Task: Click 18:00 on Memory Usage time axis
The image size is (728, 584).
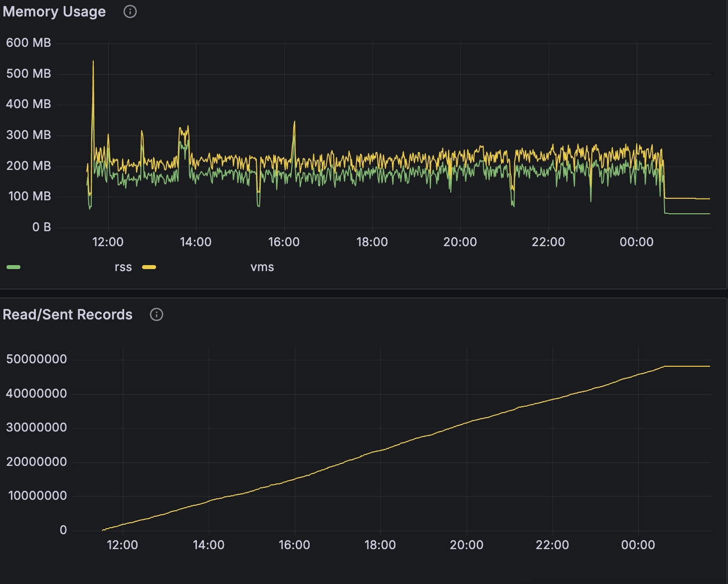Action: point(372,242)
